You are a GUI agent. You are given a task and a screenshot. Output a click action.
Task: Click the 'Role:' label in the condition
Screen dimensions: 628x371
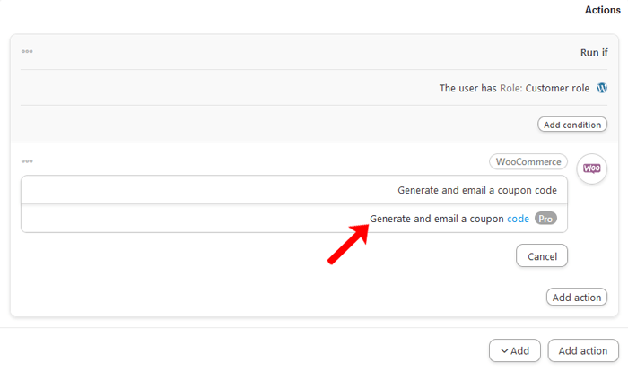tap(510, 89)
